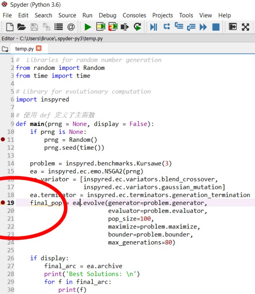Viewport: 255px width, 294px height.
Task: Stop debugging blue square icon
Action: click(x=216, y=27)
